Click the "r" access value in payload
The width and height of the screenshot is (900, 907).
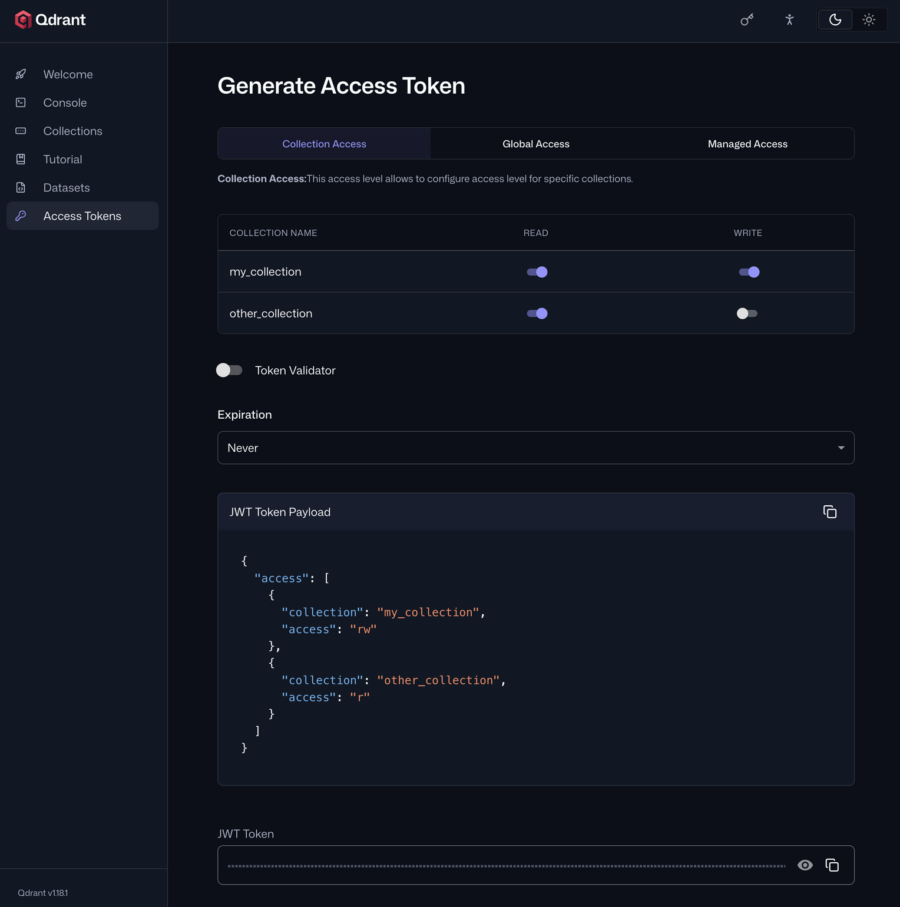click(360, 697)
